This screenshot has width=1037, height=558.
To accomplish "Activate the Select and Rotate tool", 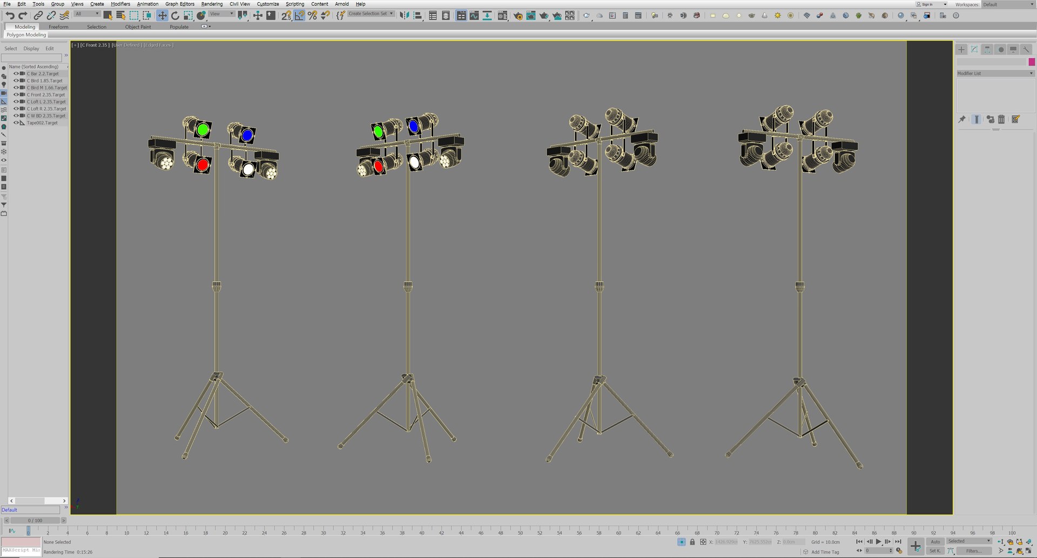I will coord(175,16).
